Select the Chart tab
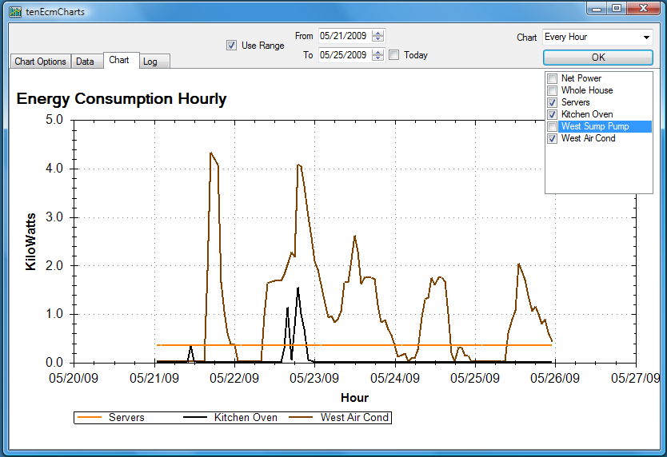 tap(121, 60)
